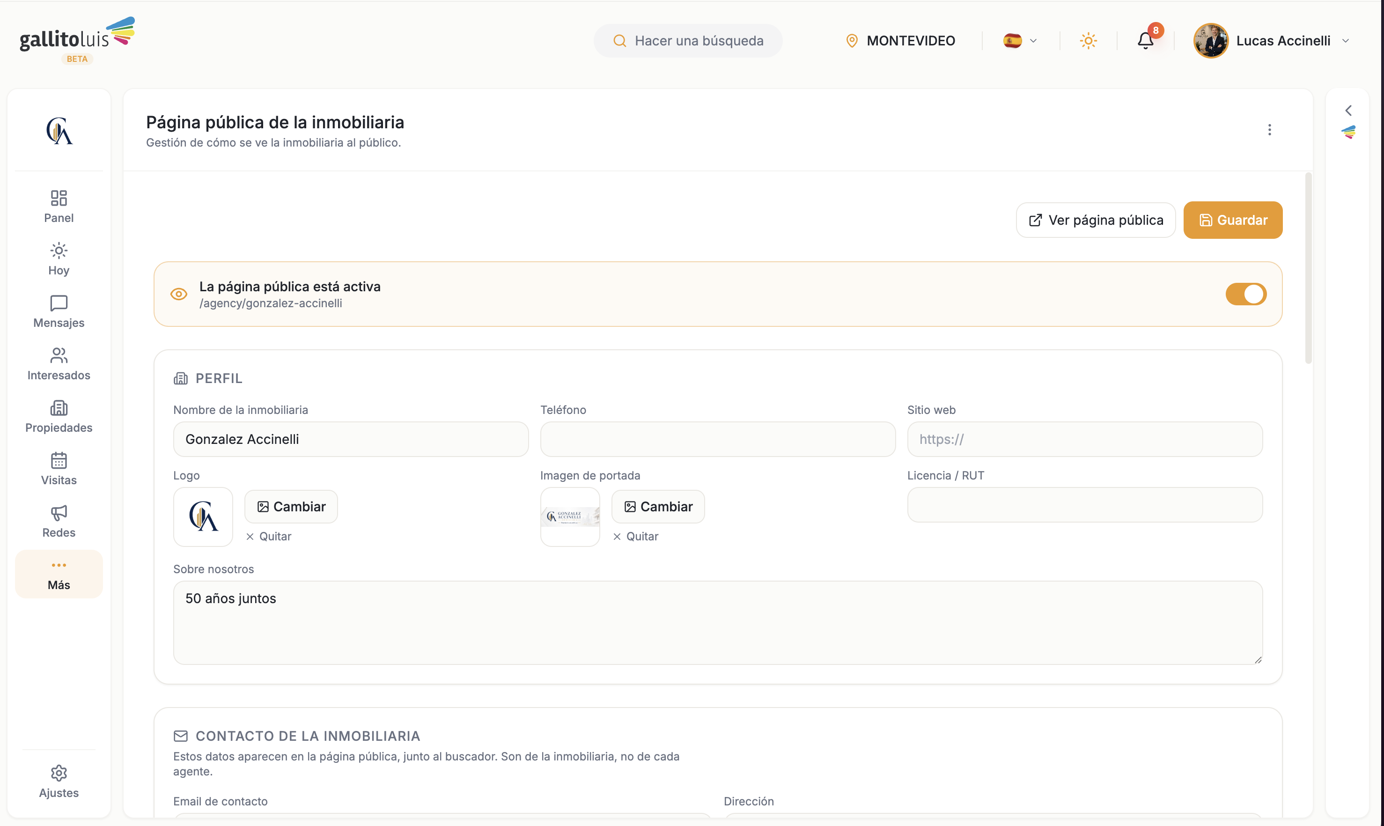
Task: Click the vertical scrollbar of the page
Action: [x=1307, y=268]
